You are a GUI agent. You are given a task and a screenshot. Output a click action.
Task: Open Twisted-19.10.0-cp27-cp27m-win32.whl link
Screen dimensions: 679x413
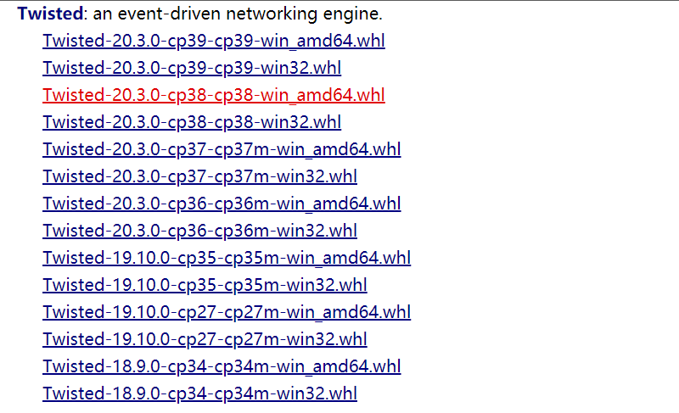point(205,339)
